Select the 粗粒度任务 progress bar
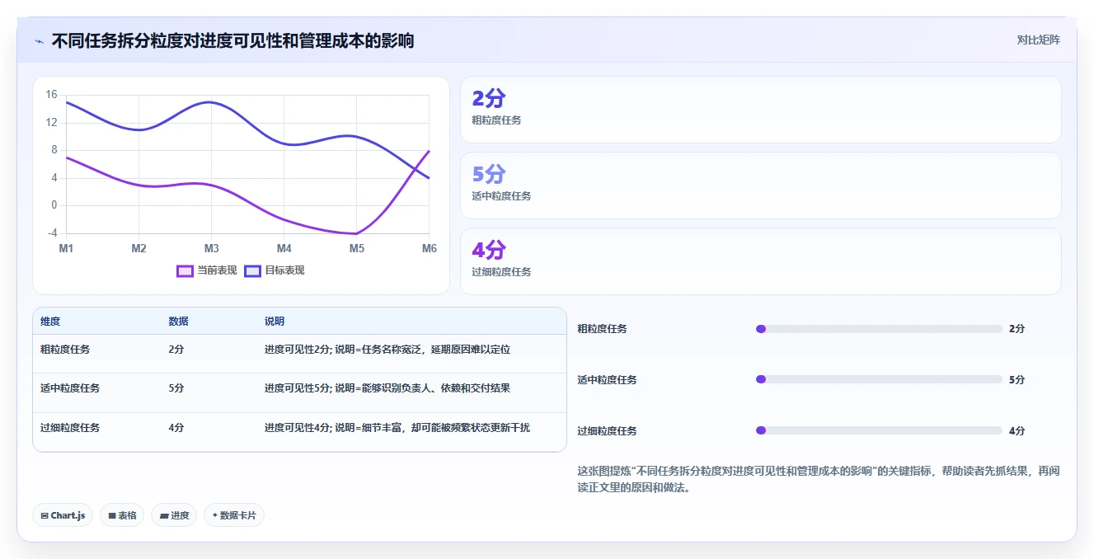The width and height of the screenshot is (1094, 559). 879,329
